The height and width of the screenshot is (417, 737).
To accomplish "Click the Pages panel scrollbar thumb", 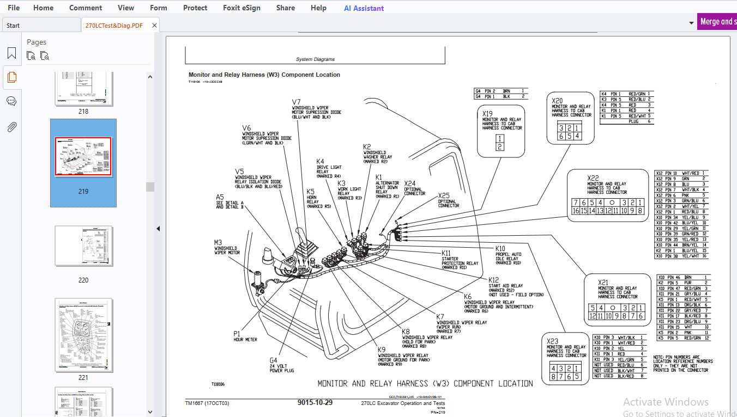I will (150, 187).
